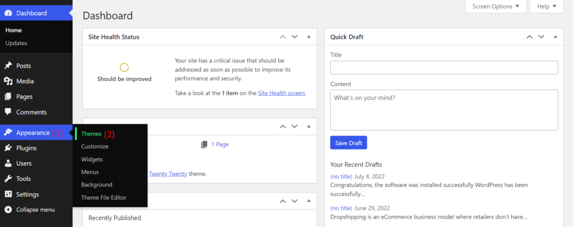The image size is (573, 227).
Task: Go to Home under Dashboard
Action: tap(13, 30)
